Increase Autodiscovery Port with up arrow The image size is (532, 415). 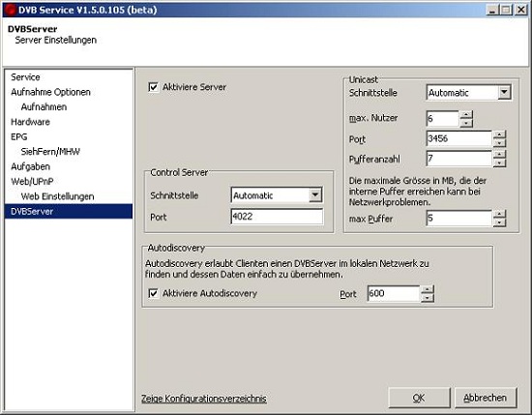428,289
